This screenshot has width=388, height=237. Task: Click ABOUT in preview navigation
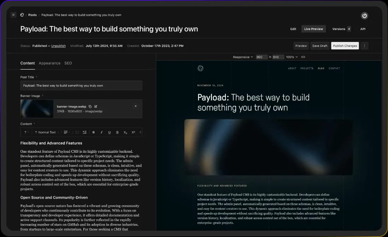292,68
